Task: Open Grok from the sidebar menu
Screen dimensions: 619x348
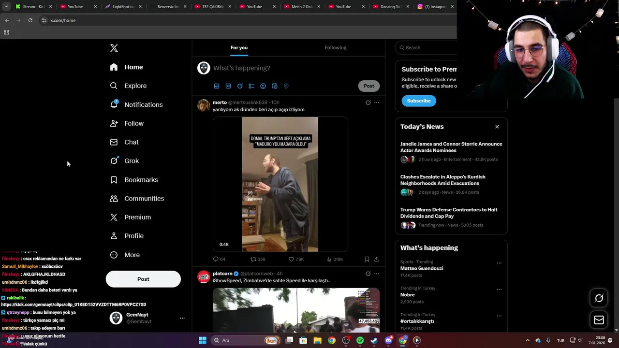Action: pyautogui.click(x=124, y=161)
